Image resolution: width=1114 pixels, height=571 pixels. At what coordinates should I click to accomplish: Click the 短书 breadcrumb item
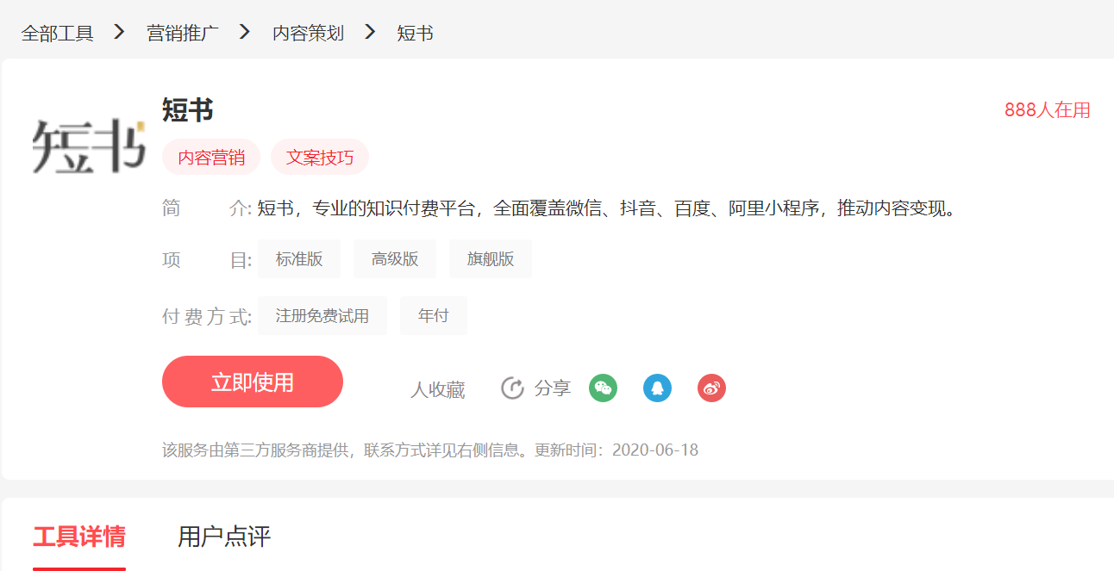(x=415, y=33)
